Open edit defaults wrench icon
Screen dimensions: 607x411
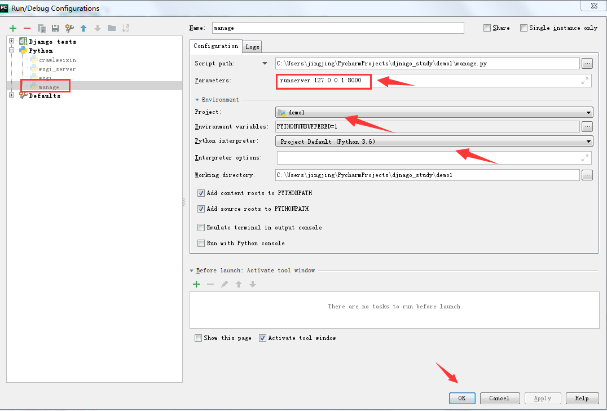(x=69, y=28)
